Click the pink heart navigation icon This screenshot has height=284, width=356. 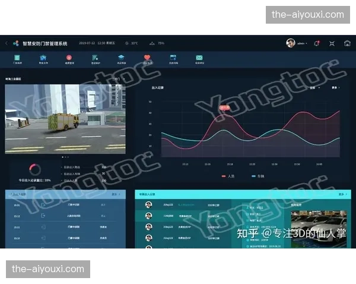147,58
